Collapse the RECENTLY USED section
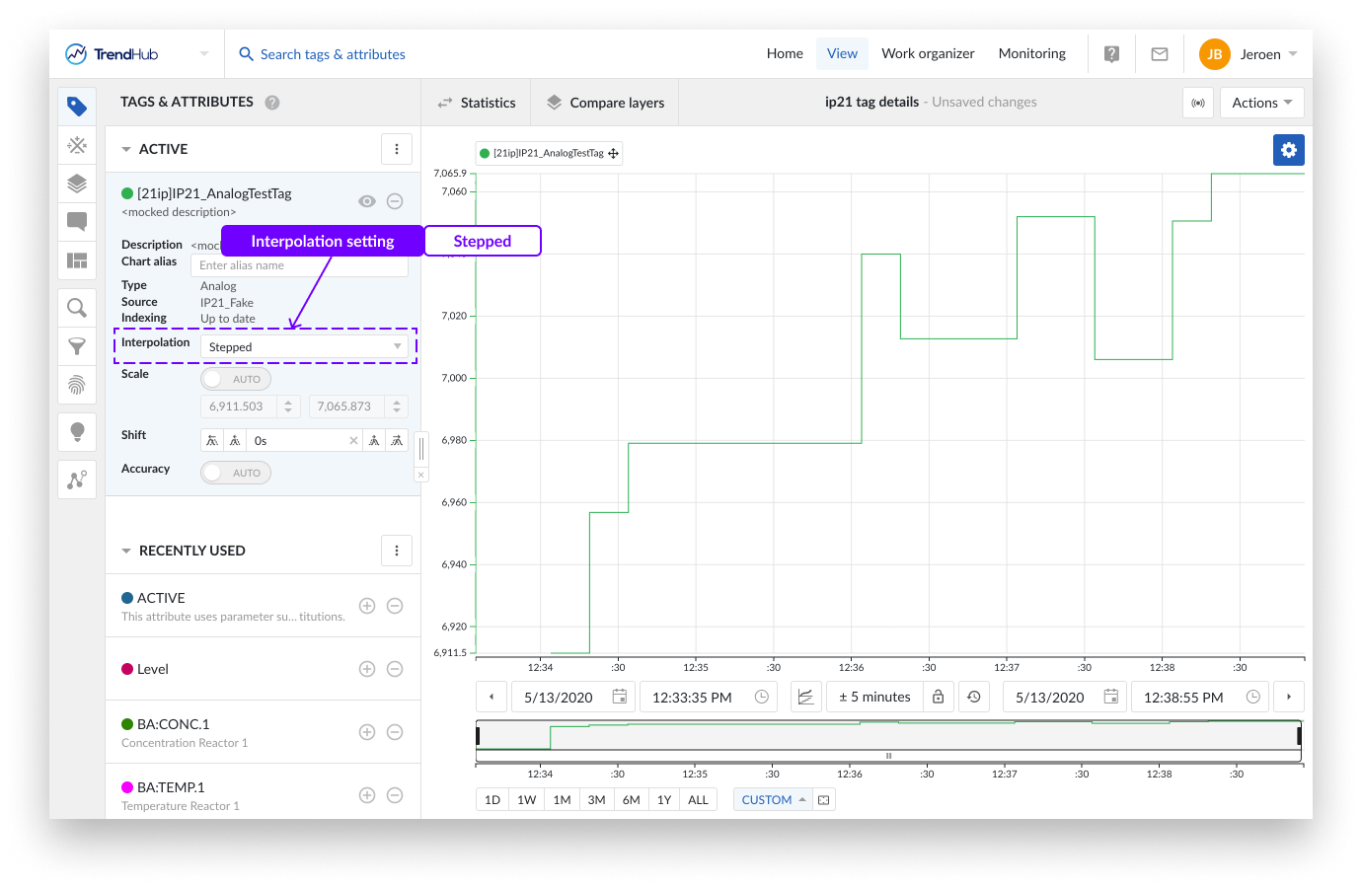The width and height of the screenshot is (1362, 888). coord(126,551)
